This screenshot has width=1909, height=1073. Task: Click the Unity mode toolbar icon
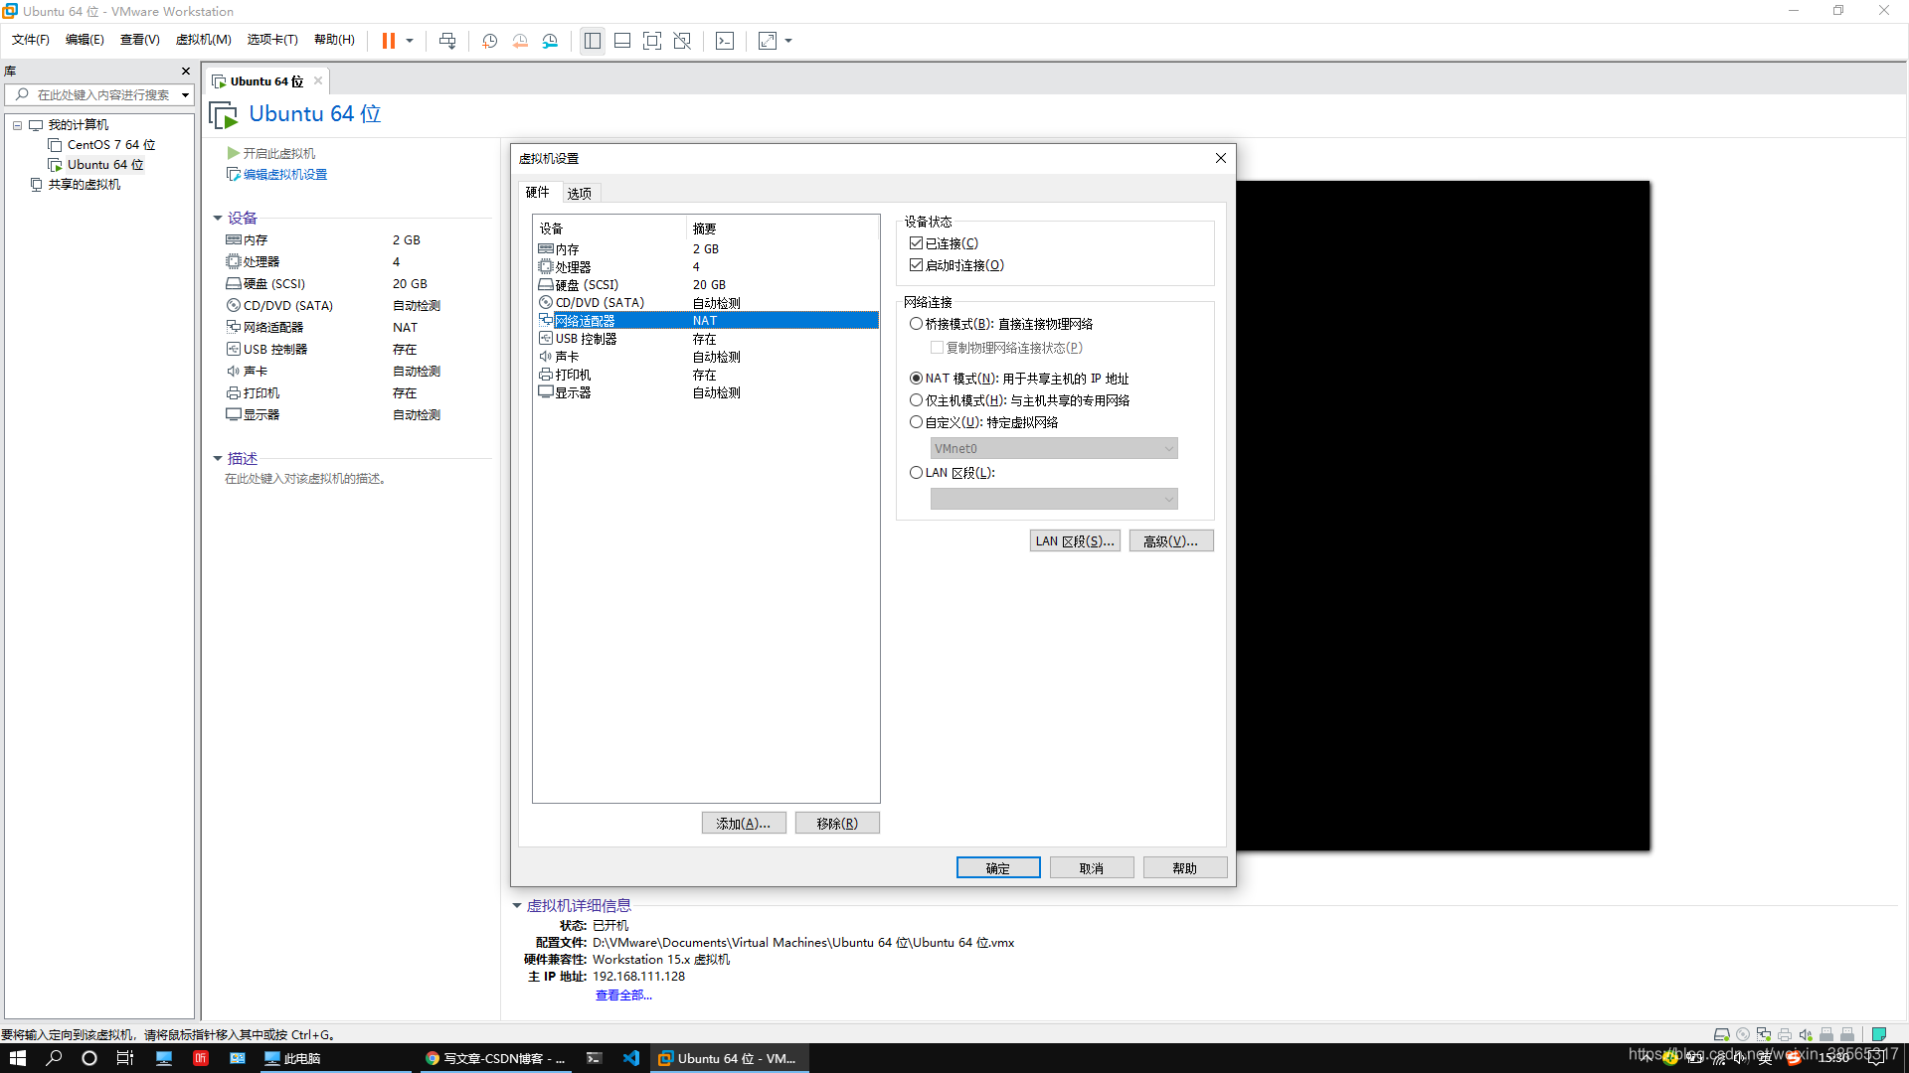[682, 41]
